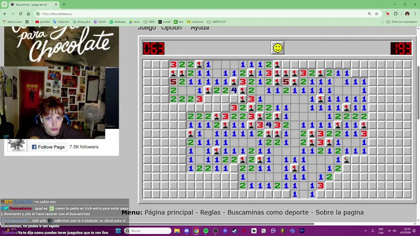Click the taskbar Buscar search box
Screen dimensions: 420x236
click(148, 231)
